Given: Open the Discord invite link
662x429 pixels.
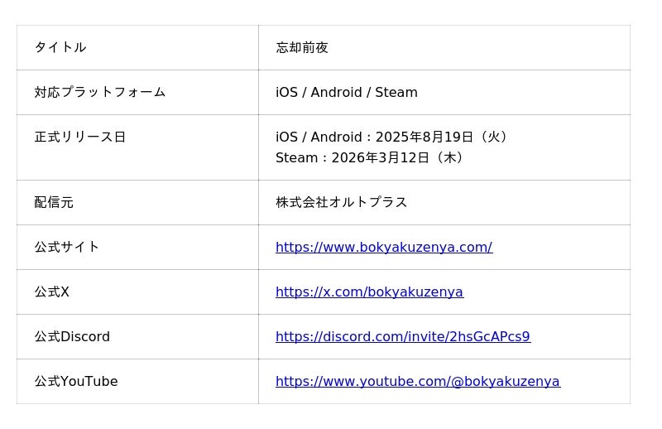Looking at the screenshot, I should (x=403, y=337).
